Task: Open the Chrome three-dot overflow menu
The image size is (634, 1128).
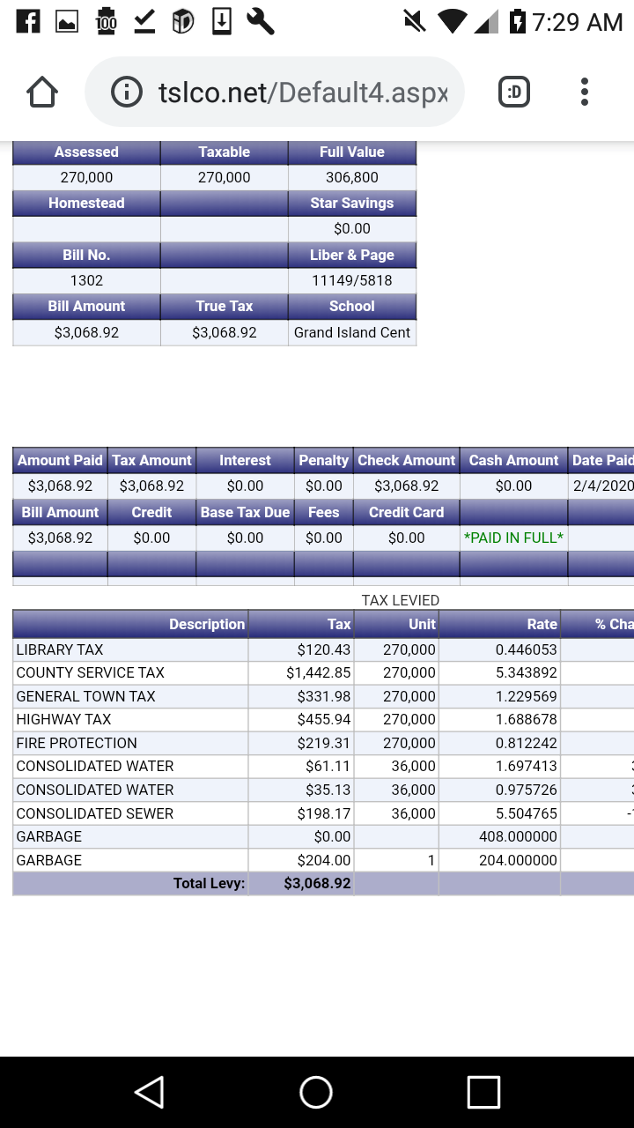Action: (585, 93)
